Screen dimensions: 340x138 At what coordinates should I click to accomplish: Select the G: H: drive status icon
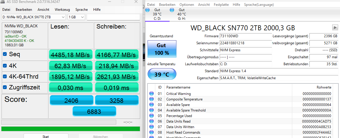click(172, 10)
